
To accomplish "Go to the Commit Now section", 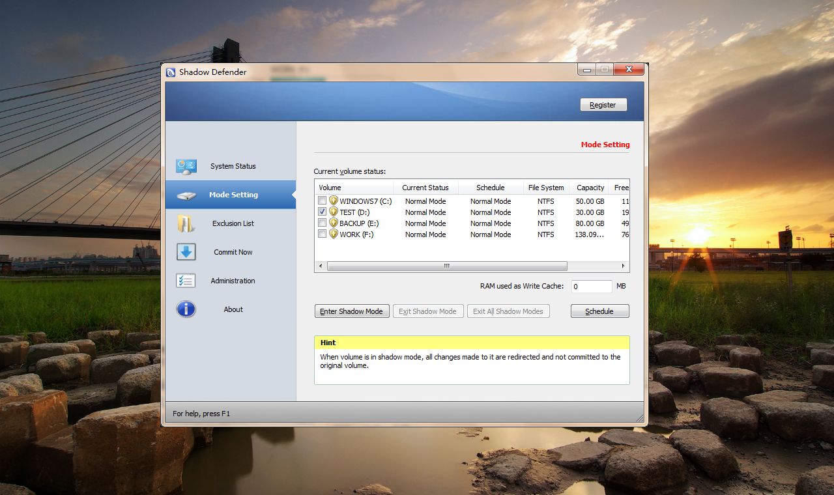I will tap(231, 252).
